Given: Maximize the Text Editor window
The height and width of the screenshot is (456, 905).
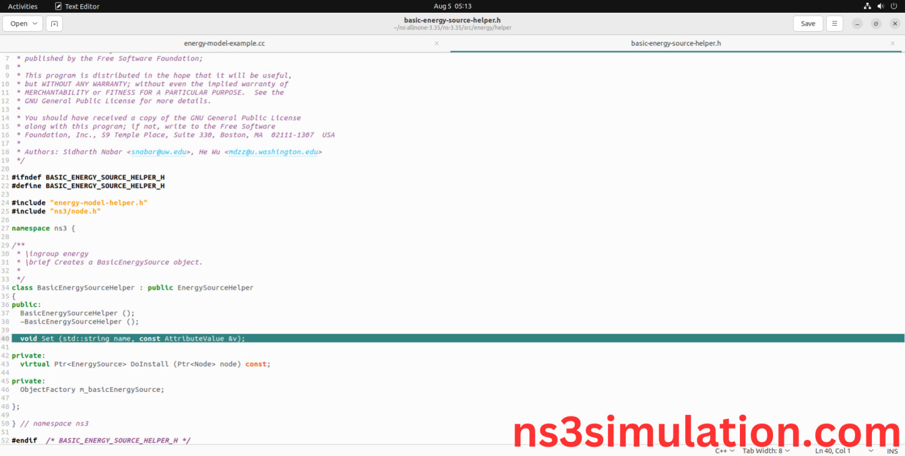Looking at the screenshot, I should pos(875,24).
